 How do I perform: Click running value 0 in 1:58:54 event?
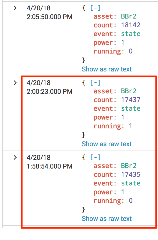click(130, 201)
